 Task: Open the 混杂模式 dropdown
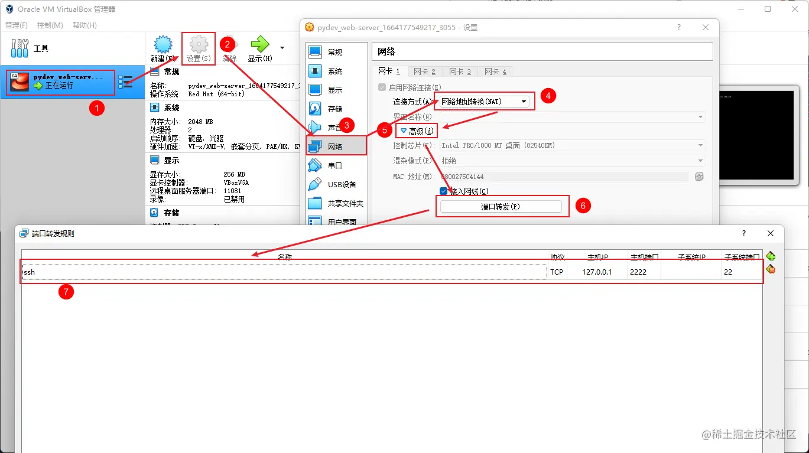pos(572,161)
